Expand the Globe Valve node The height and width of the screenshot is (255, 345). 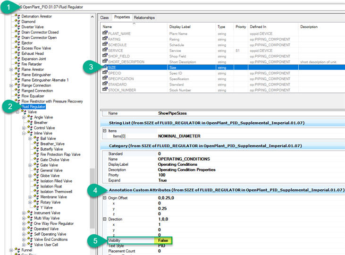click(30, 176)
